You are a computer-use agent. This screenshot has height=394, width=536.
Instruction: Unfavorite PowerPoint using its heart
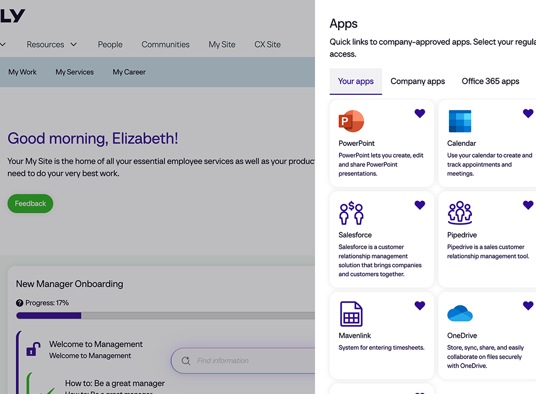pos(420,113)
